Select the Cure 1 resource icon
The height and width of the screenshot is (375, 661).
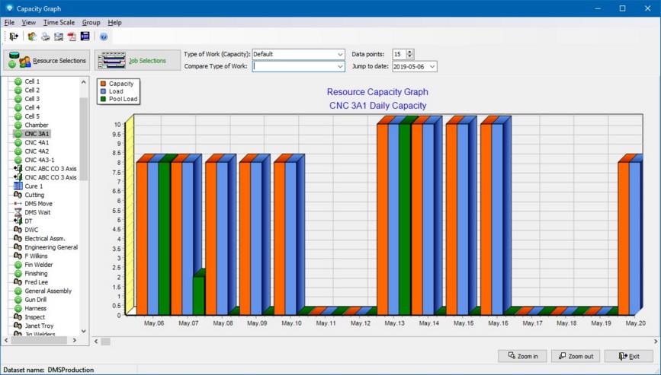(18, 186)
